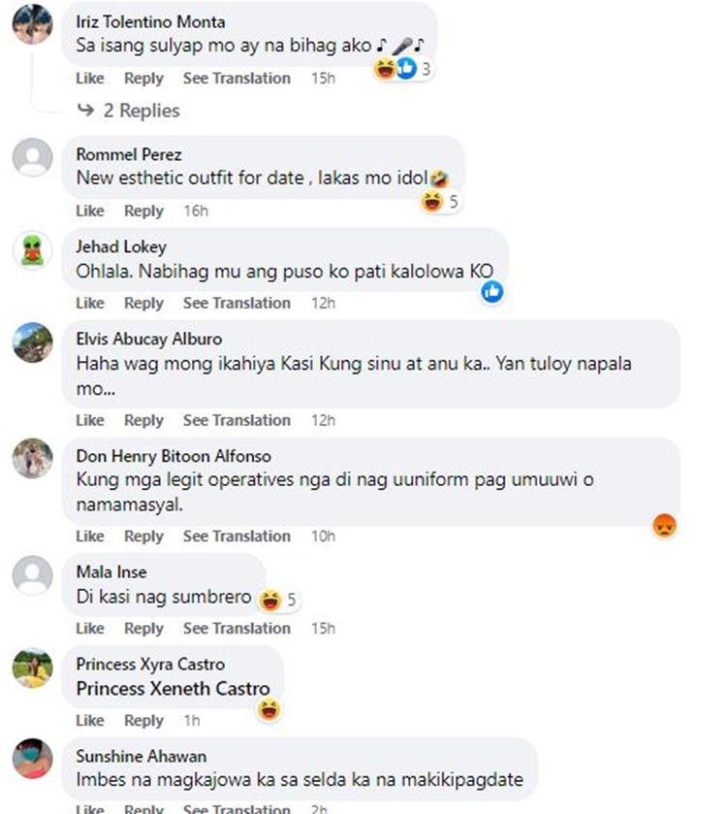Image resolution: width=727 pixels, height=814 pixels.
Task: Open Sunshine Ahawan's profile name
Action: click(142, 756)
